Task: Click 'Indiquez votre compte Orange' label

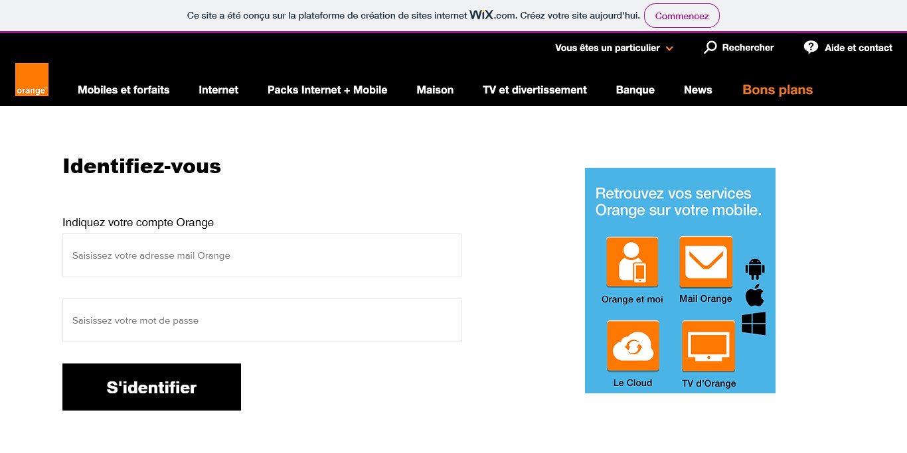Action: point(138,222)
